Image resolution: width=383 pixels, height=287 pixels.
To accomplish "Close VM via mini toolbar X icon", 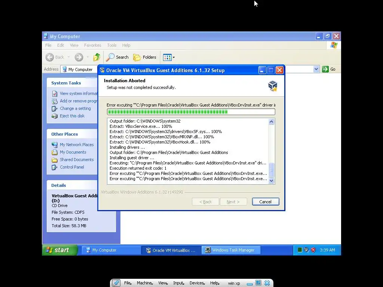I will pyautogui.click(x=267, y=283).
